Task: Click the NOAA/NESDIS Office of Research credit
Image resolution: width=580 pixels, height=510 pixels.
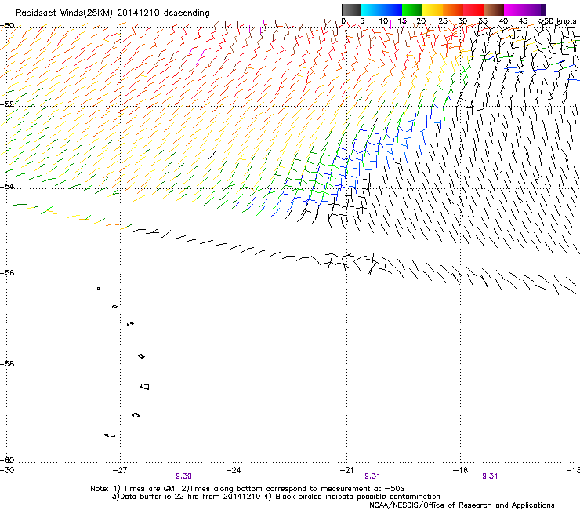Action: click(x=462, y=505)
